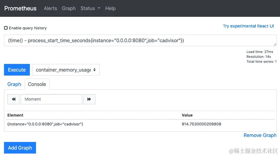Go to Graph in navigation bar
Viewport: 280px width, 156px height.
pyautogui.click(x=69, y=8)
